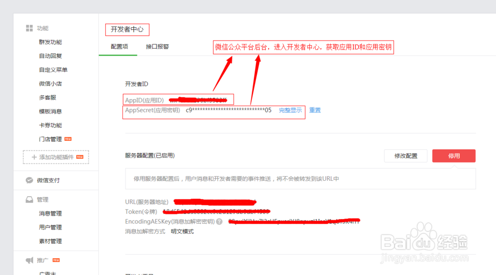The width and height of the screenshot is (496, 275).
Task: Click the 停用服务器配置后 notice text
Action: [236, 179]
